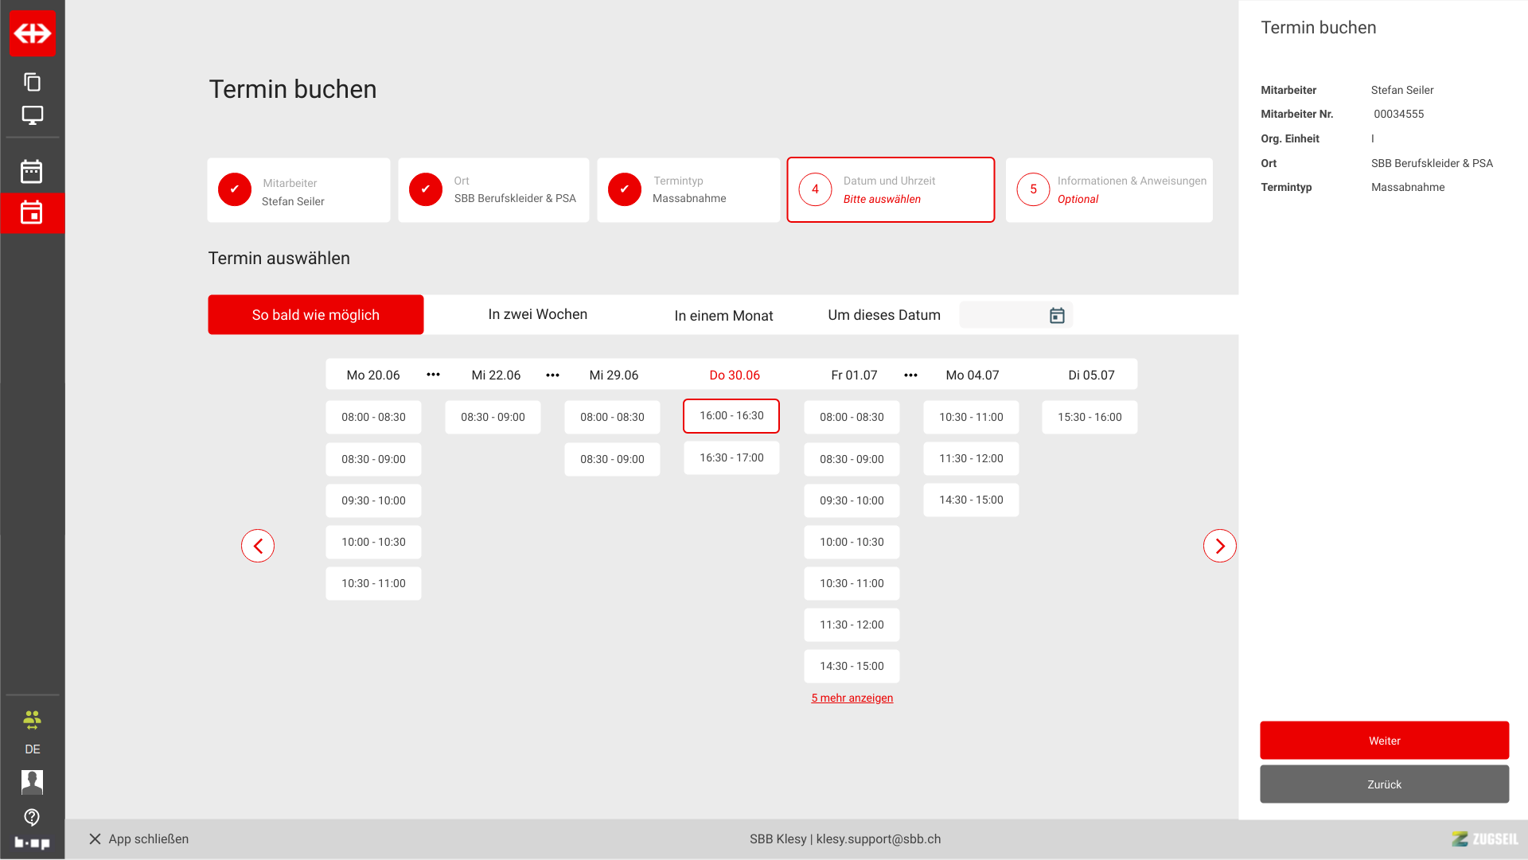The width and height of the screenshot is (1528, 860).
Task: Expand the hidden days after Mo 20.06
Action: tap(433, 375)
